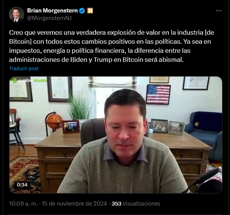Click the 353 Visualizaciones view count

tap(136, 204)
